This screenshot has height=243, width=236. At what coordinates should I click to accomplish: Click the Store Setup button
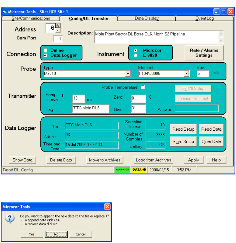tap(183, 141)
